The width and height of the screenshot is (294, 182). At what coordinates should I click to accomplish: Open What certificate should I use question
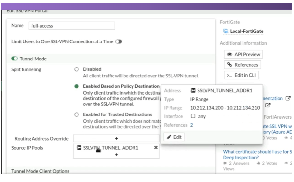pos(257,155)
